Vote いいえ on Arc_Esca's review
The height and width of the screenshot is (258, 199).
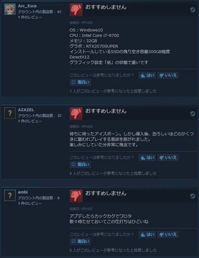pos(168,75)
